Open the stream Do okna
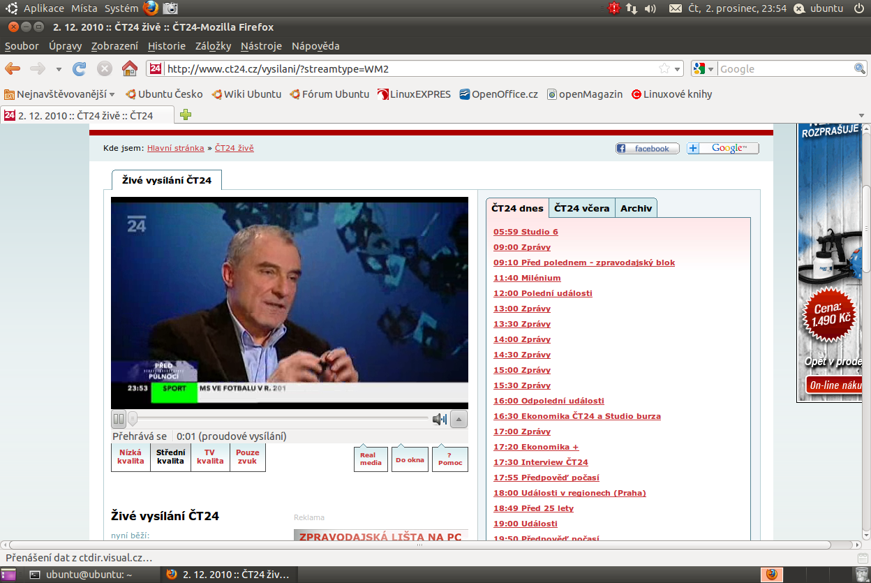 [x=410, y=459]
